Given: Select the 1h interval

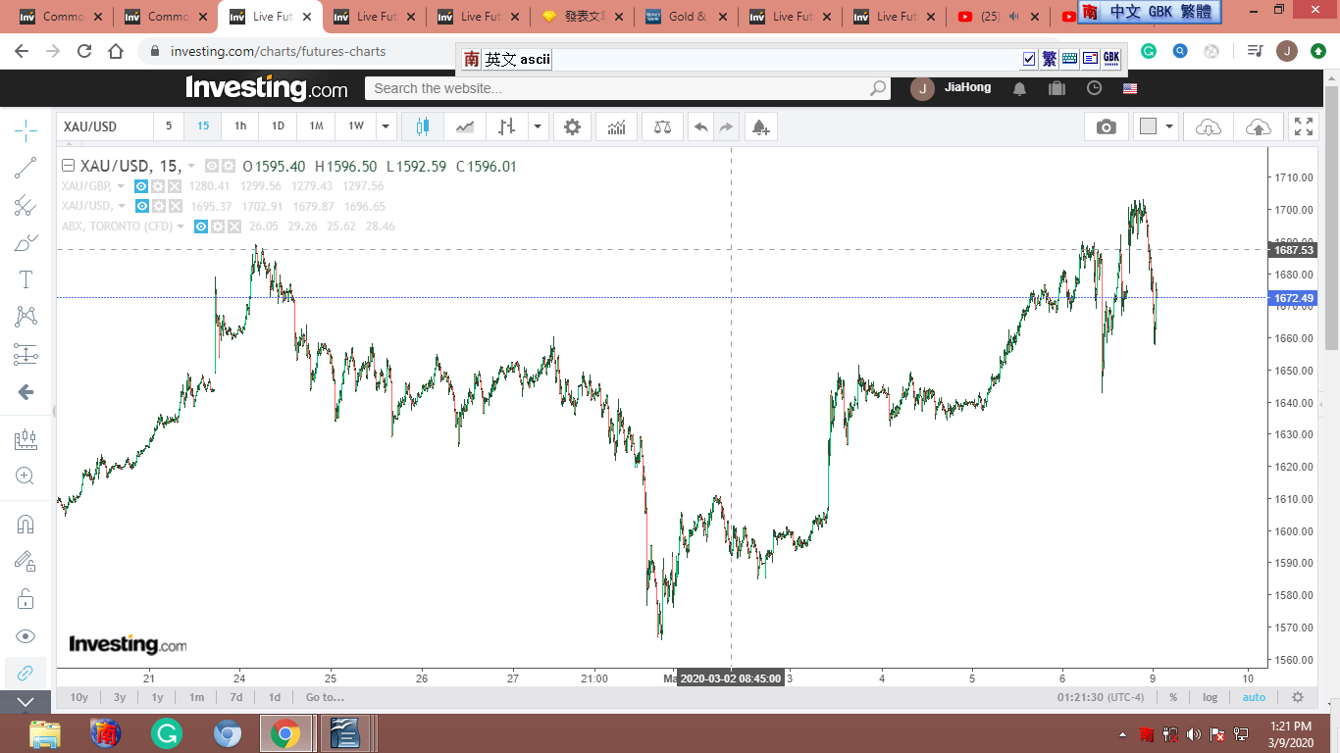Looking at the screenshot, I should point(240,126).
